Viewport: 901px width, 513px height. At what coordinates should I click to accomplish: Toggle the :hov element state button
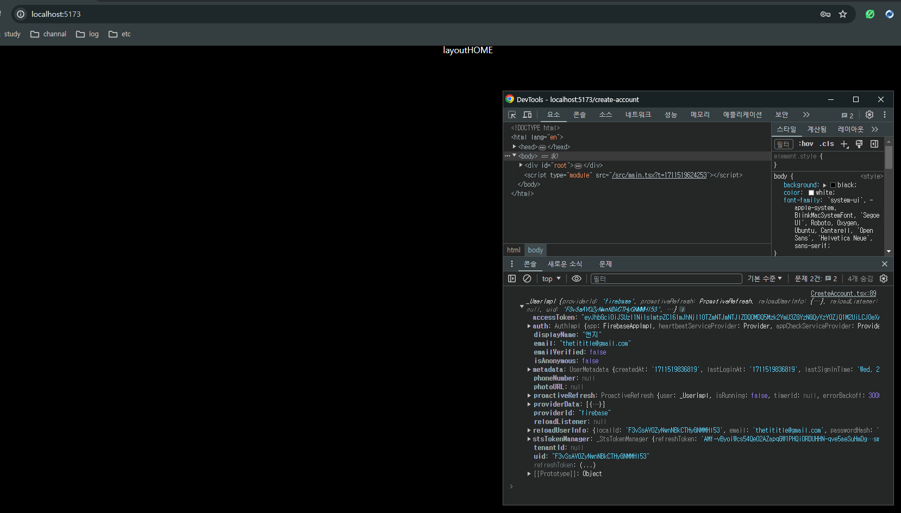click(806, 144)
